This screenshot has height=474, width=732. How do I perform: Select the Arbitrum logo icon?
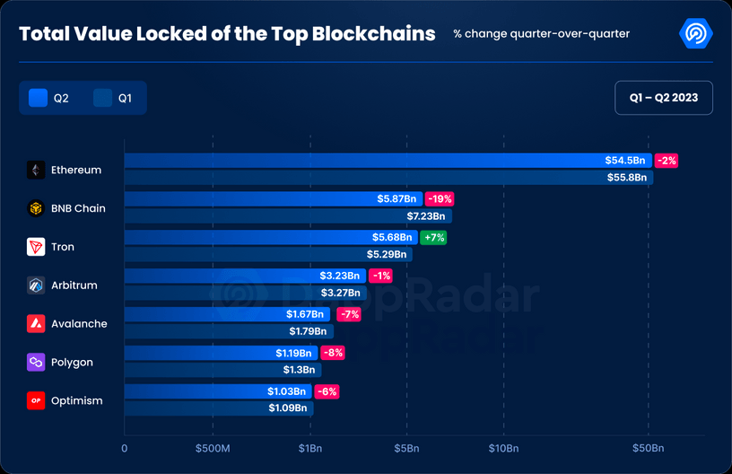pyautogui.click(x=36, y=285)
